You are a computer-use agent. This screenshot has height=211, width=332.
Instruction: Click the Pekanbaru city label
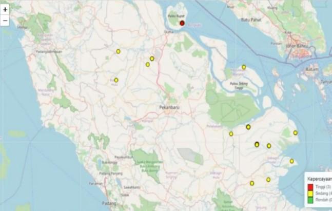coord(169,107)
